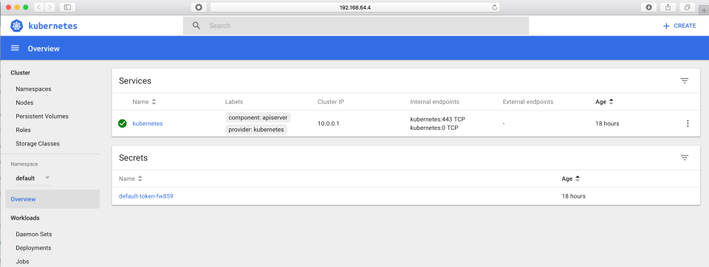Screen dimensions: 709x267
Task: Click the kubernetes brand name text
Action: click(53, 26)
